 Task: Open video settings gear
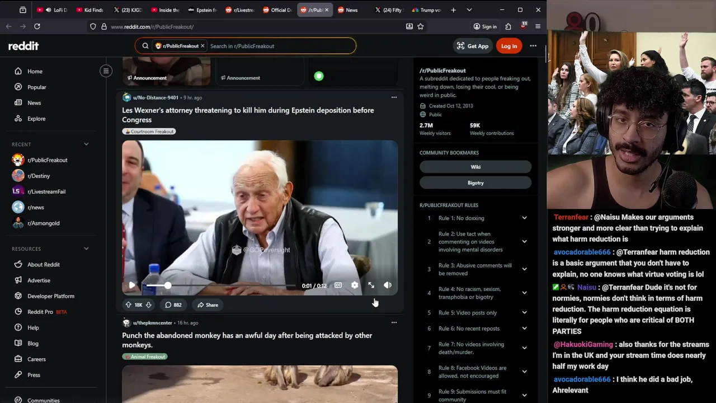[355, 285]
